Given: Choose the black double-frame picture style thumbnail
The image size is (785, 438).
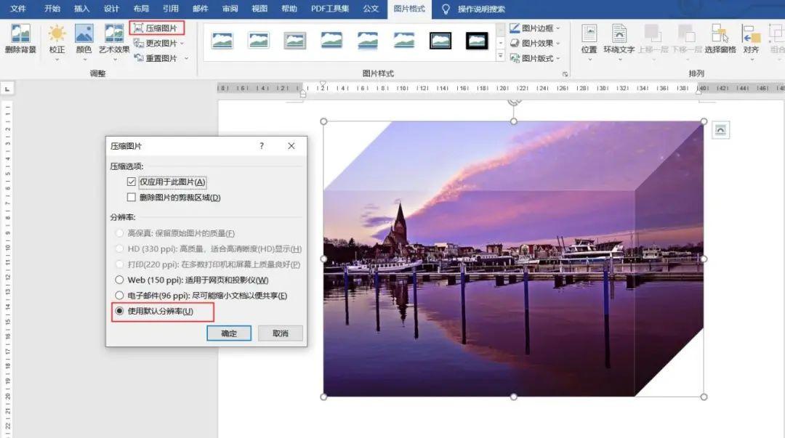Looking at the screenshot, I should 440,41.
